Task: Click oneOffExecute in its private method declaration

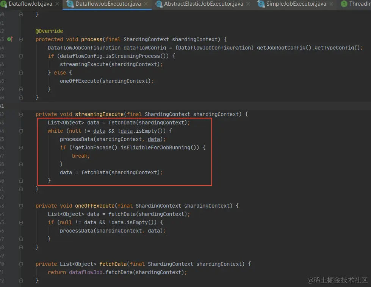Action: (x=95, y=206)
